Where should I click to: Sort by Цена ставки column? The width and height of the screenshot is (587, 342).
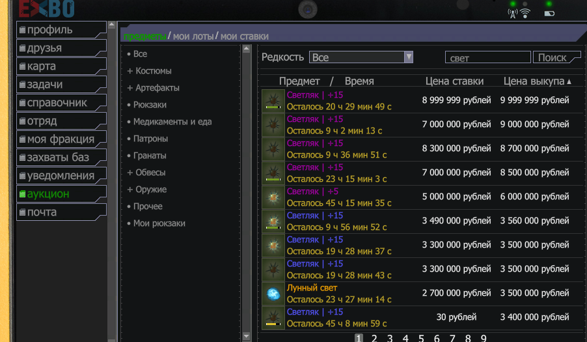[454, 81]
